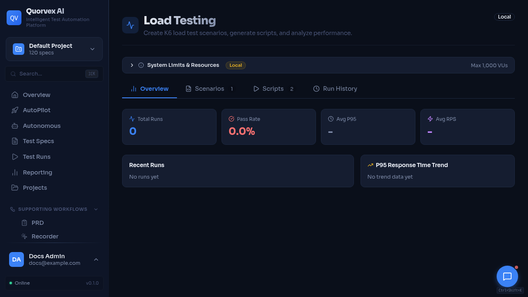Navigate to Test Specs
The width and height of the screenshot is (528, 297).
point(54,141)
